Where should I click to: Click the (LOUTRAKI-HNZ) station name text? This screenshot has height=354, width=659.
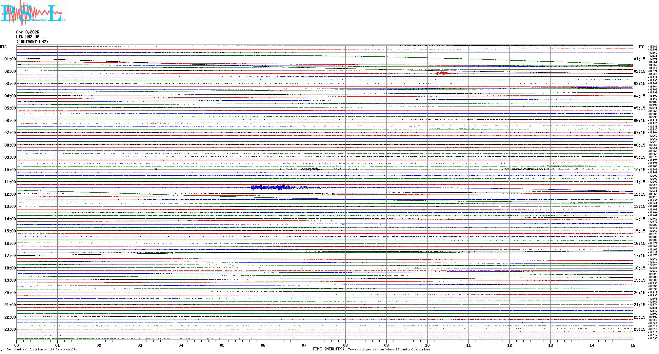coord(32,42)
